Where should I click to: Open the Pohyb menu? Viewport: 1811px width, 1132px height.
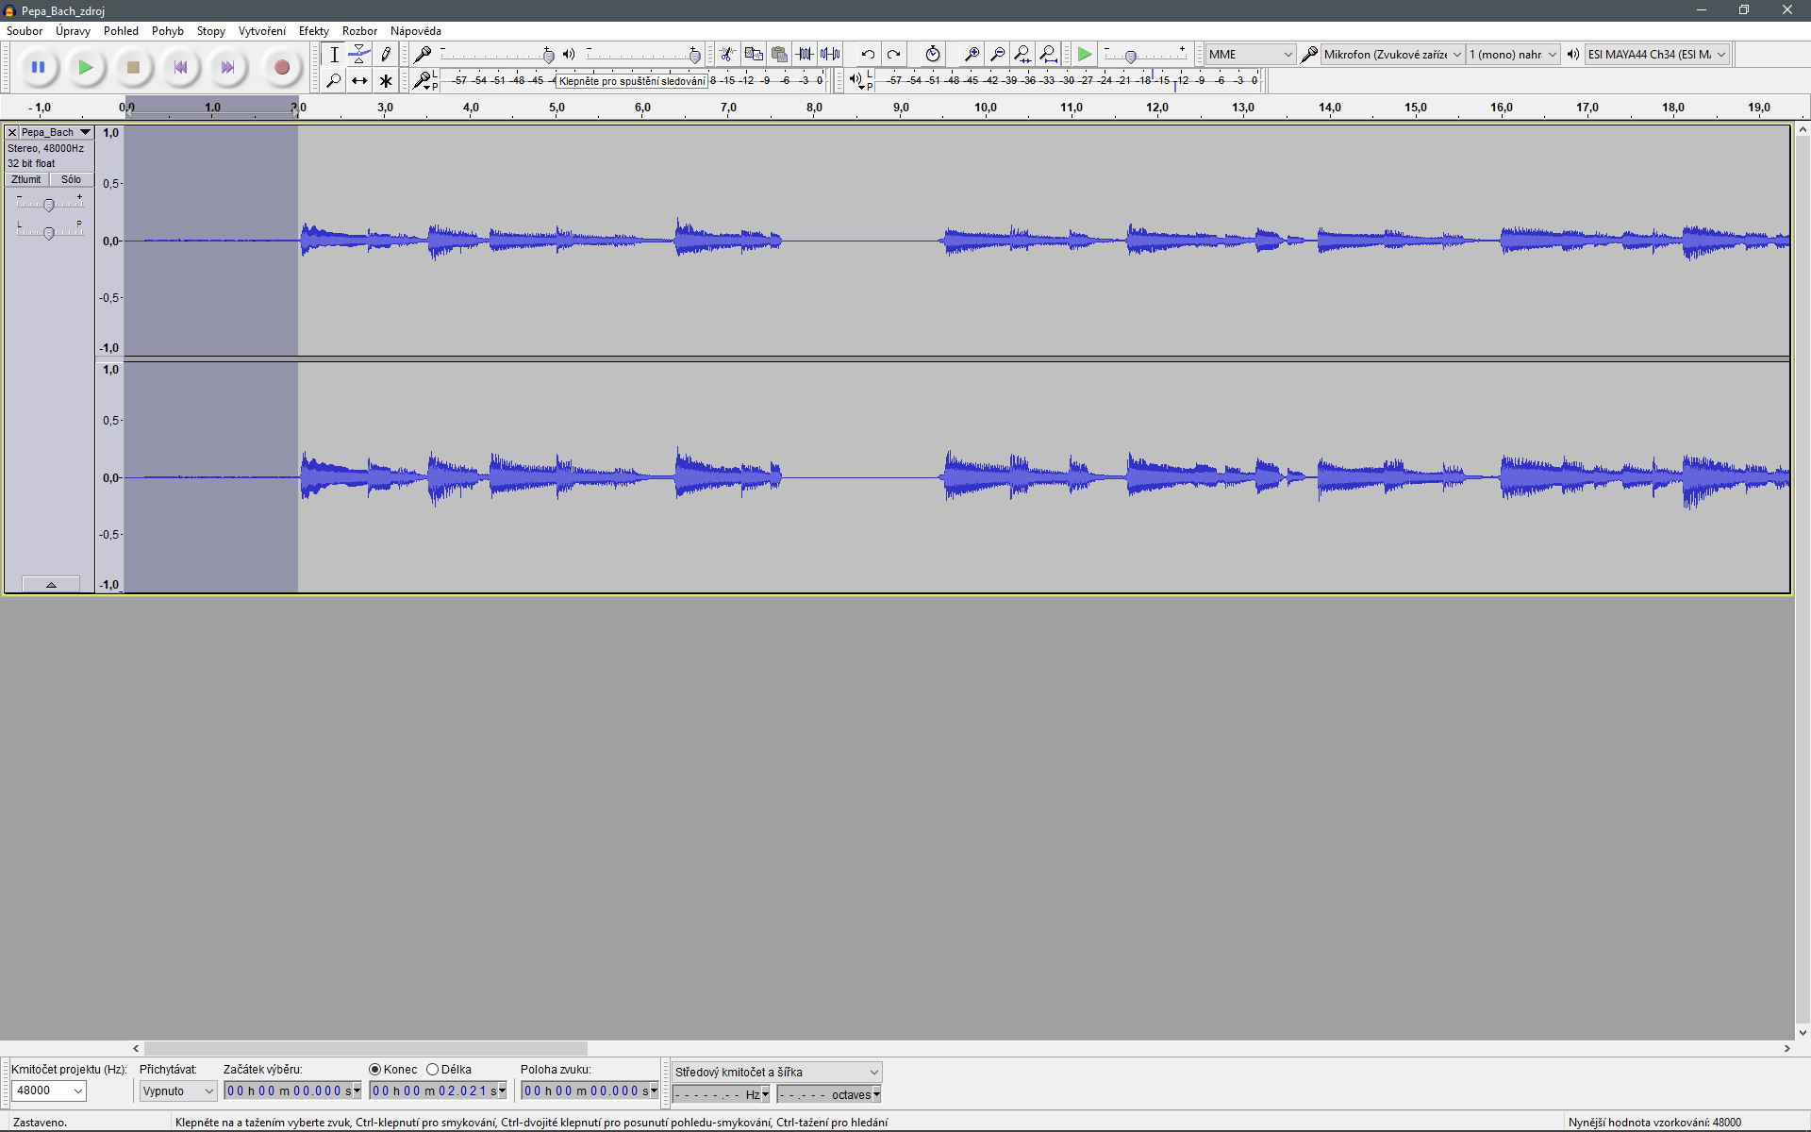point(168,31)
